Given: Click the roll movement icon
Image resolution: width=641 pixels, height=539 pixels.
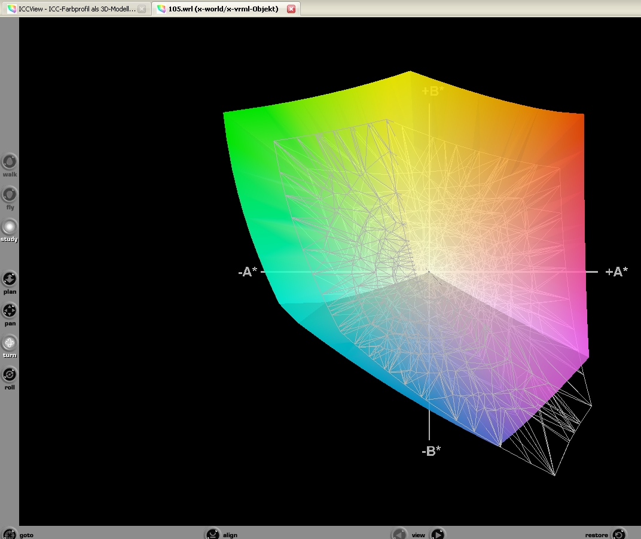Looking at the screenshot, I should click(x=10, y=375).
